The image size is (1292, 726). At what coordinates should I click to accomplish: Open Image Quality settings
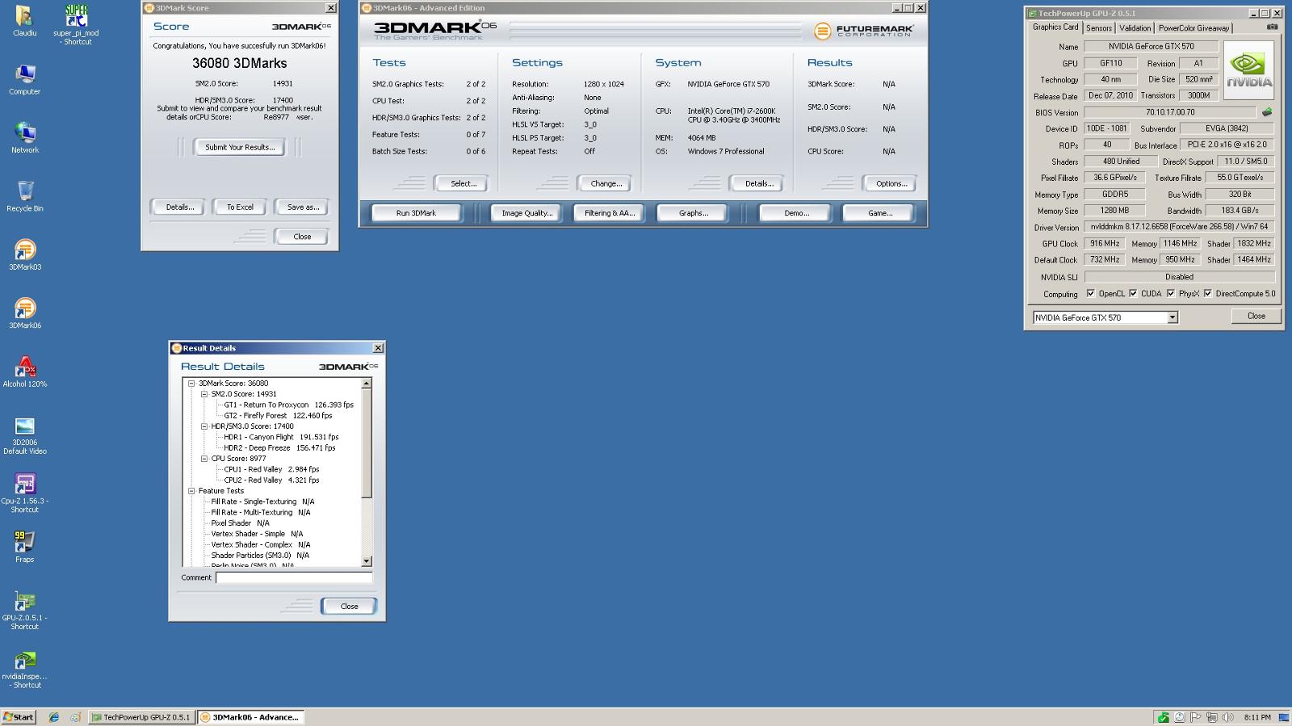527,213
